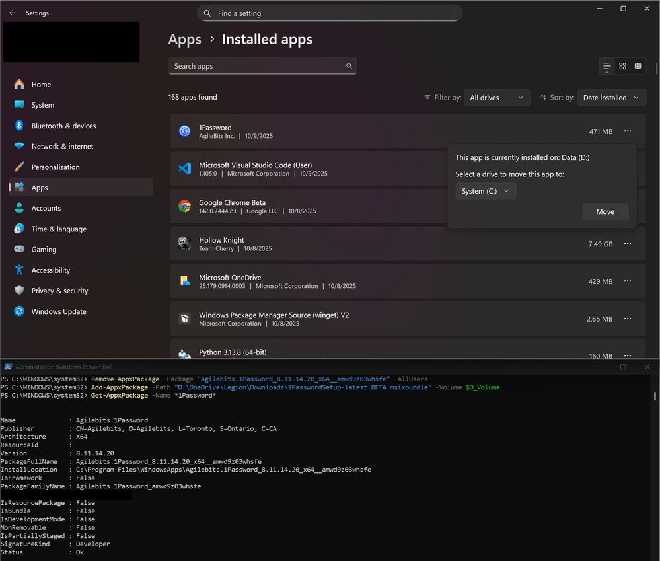Screen dimensions: 660x561
Task: Open Bluetooth & devices settings
Action: coord(63,126)
